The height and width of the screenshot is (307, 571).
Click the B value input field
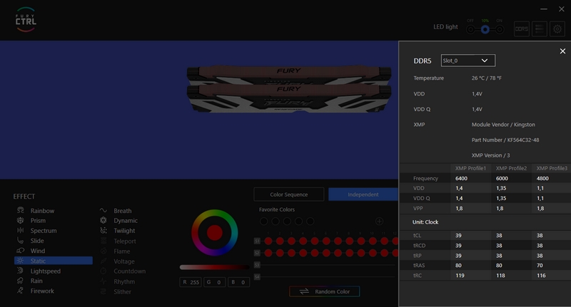[x=239, y=282]
